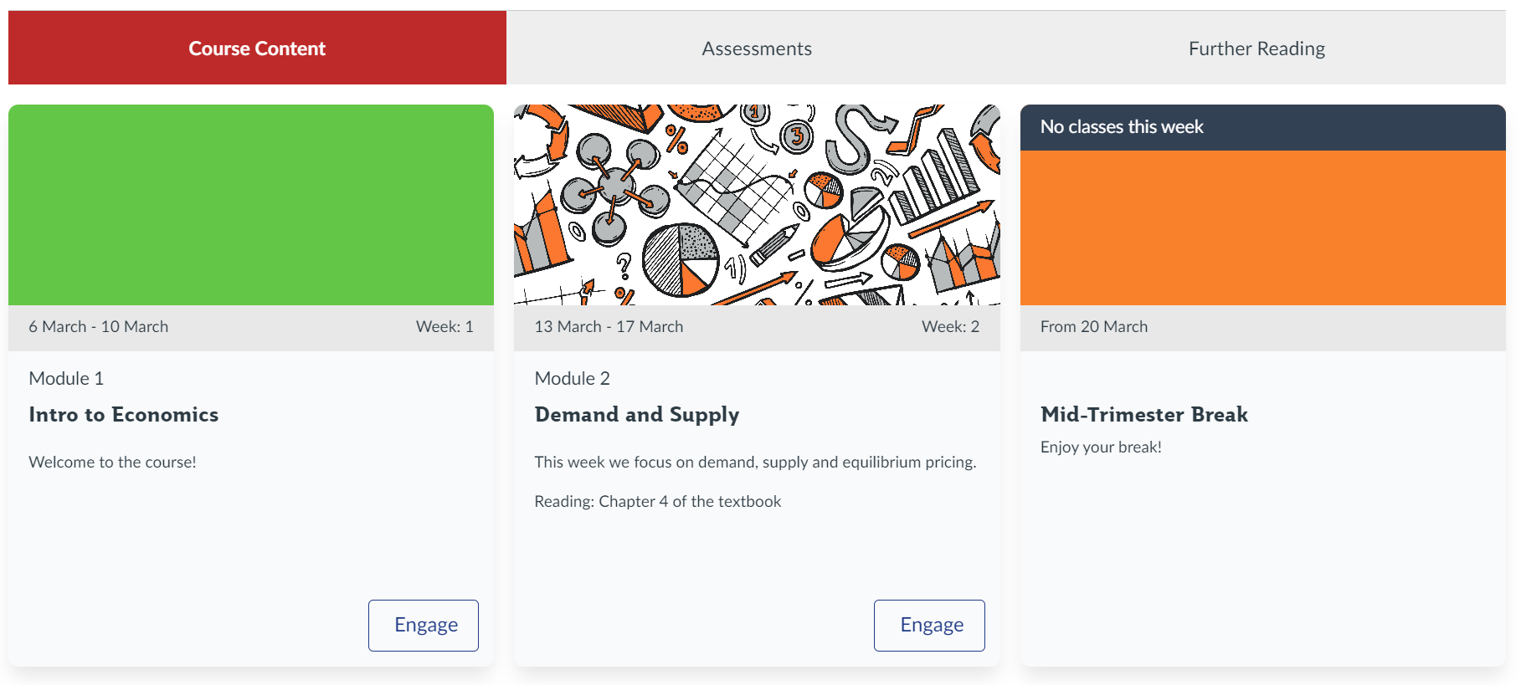Click the "Enjoy your break!" message
Viewport: 1521px width, 685px height.
click(1101, 447)
